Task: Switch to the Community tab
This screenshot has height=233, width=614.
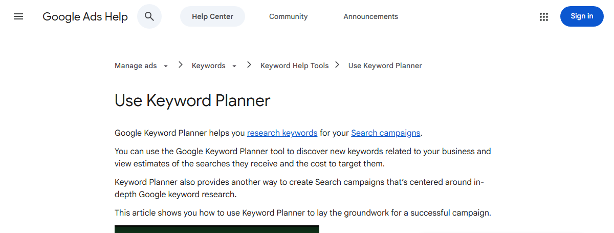Action: coord(289,16)
